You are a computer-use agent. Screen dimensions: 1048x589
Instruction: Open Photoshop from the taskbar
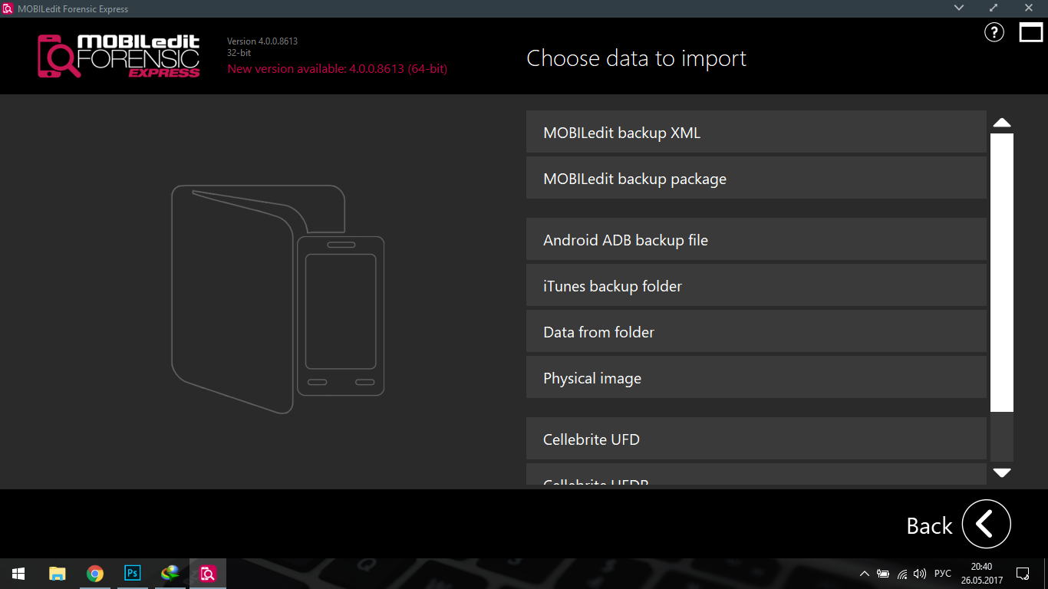pos(132,574)
